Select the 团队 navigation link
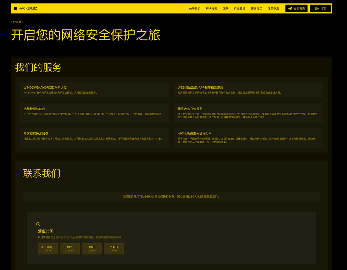This screenshot has height=270, width=347. click(226, 9)
